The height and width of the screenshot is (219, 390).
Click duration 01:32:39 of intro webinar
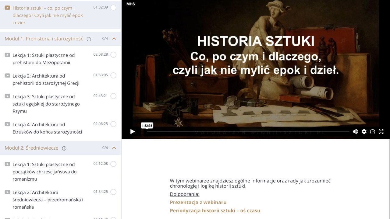coord(101,7)
